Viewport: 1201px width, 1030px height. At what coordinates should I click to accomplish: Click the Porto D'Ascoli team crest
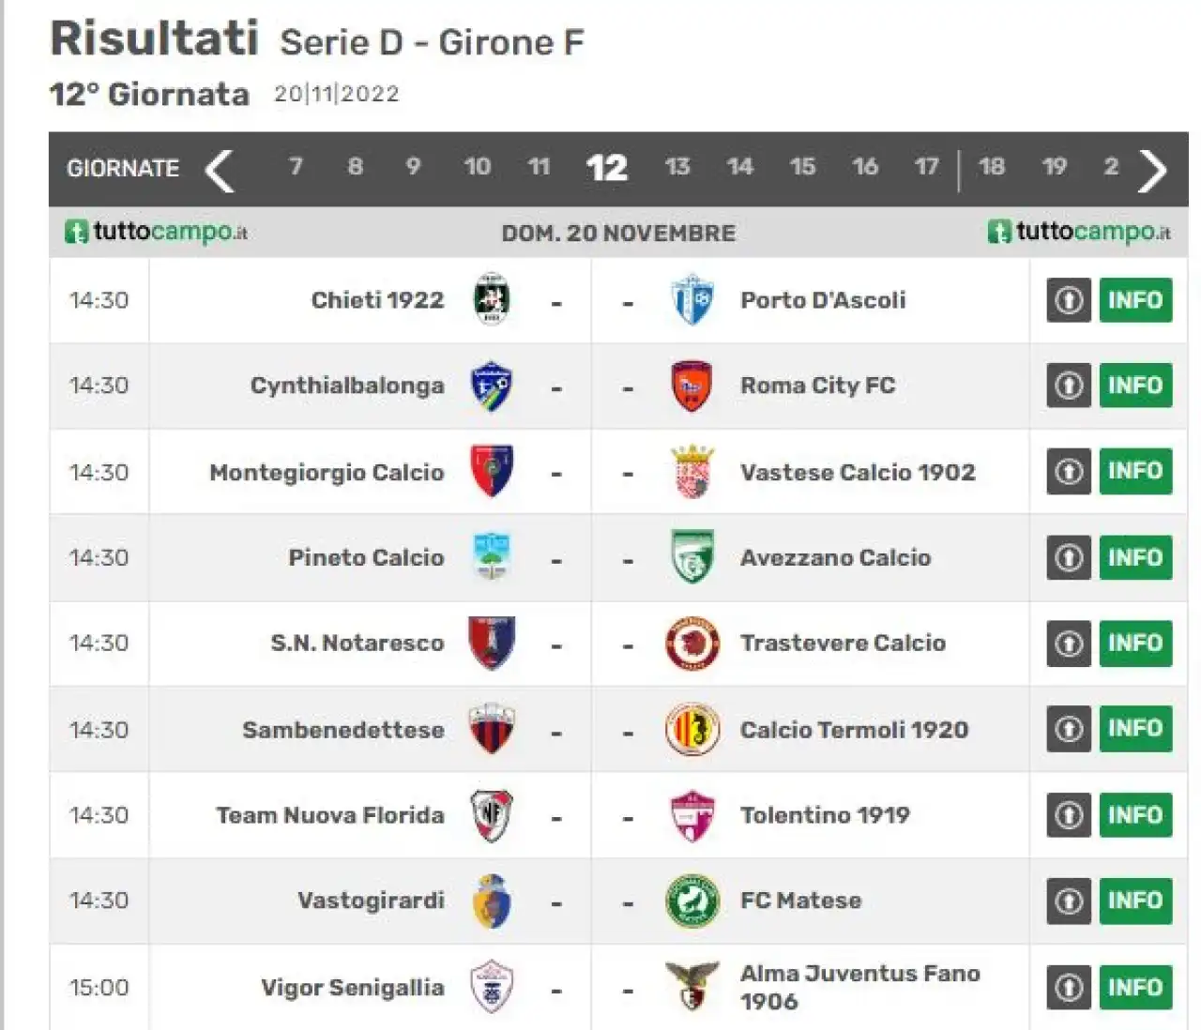pyautogui.click(x=692, y=300)
